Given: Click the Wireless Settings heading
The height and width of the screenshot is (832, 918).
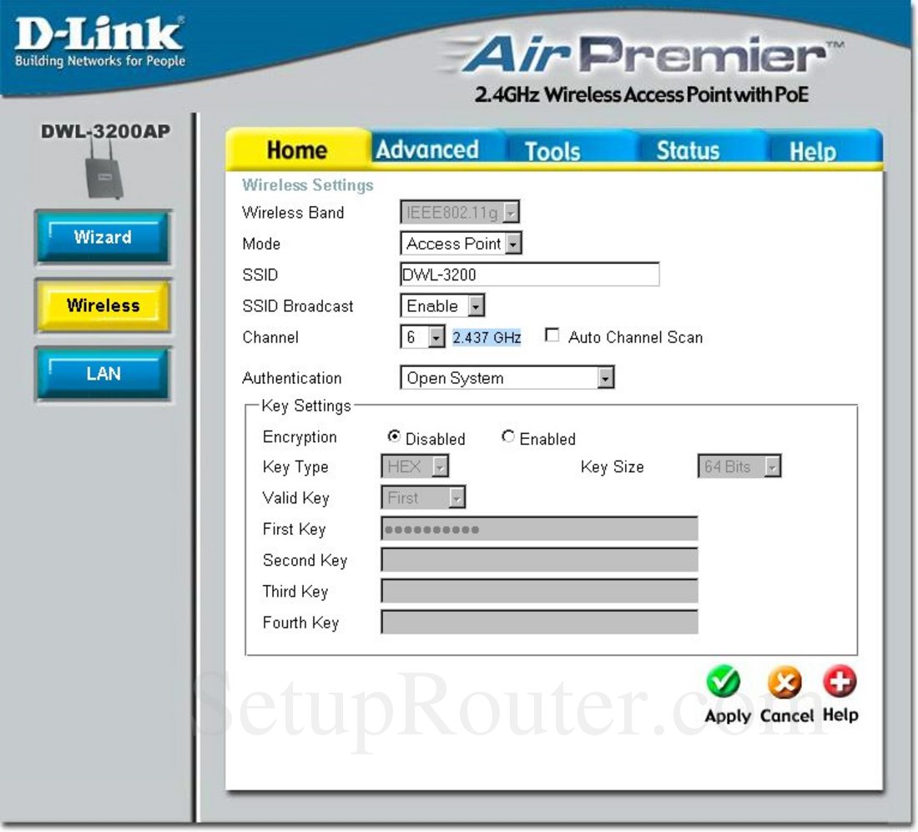Looking at the screenshot, I should coord(308,185).
